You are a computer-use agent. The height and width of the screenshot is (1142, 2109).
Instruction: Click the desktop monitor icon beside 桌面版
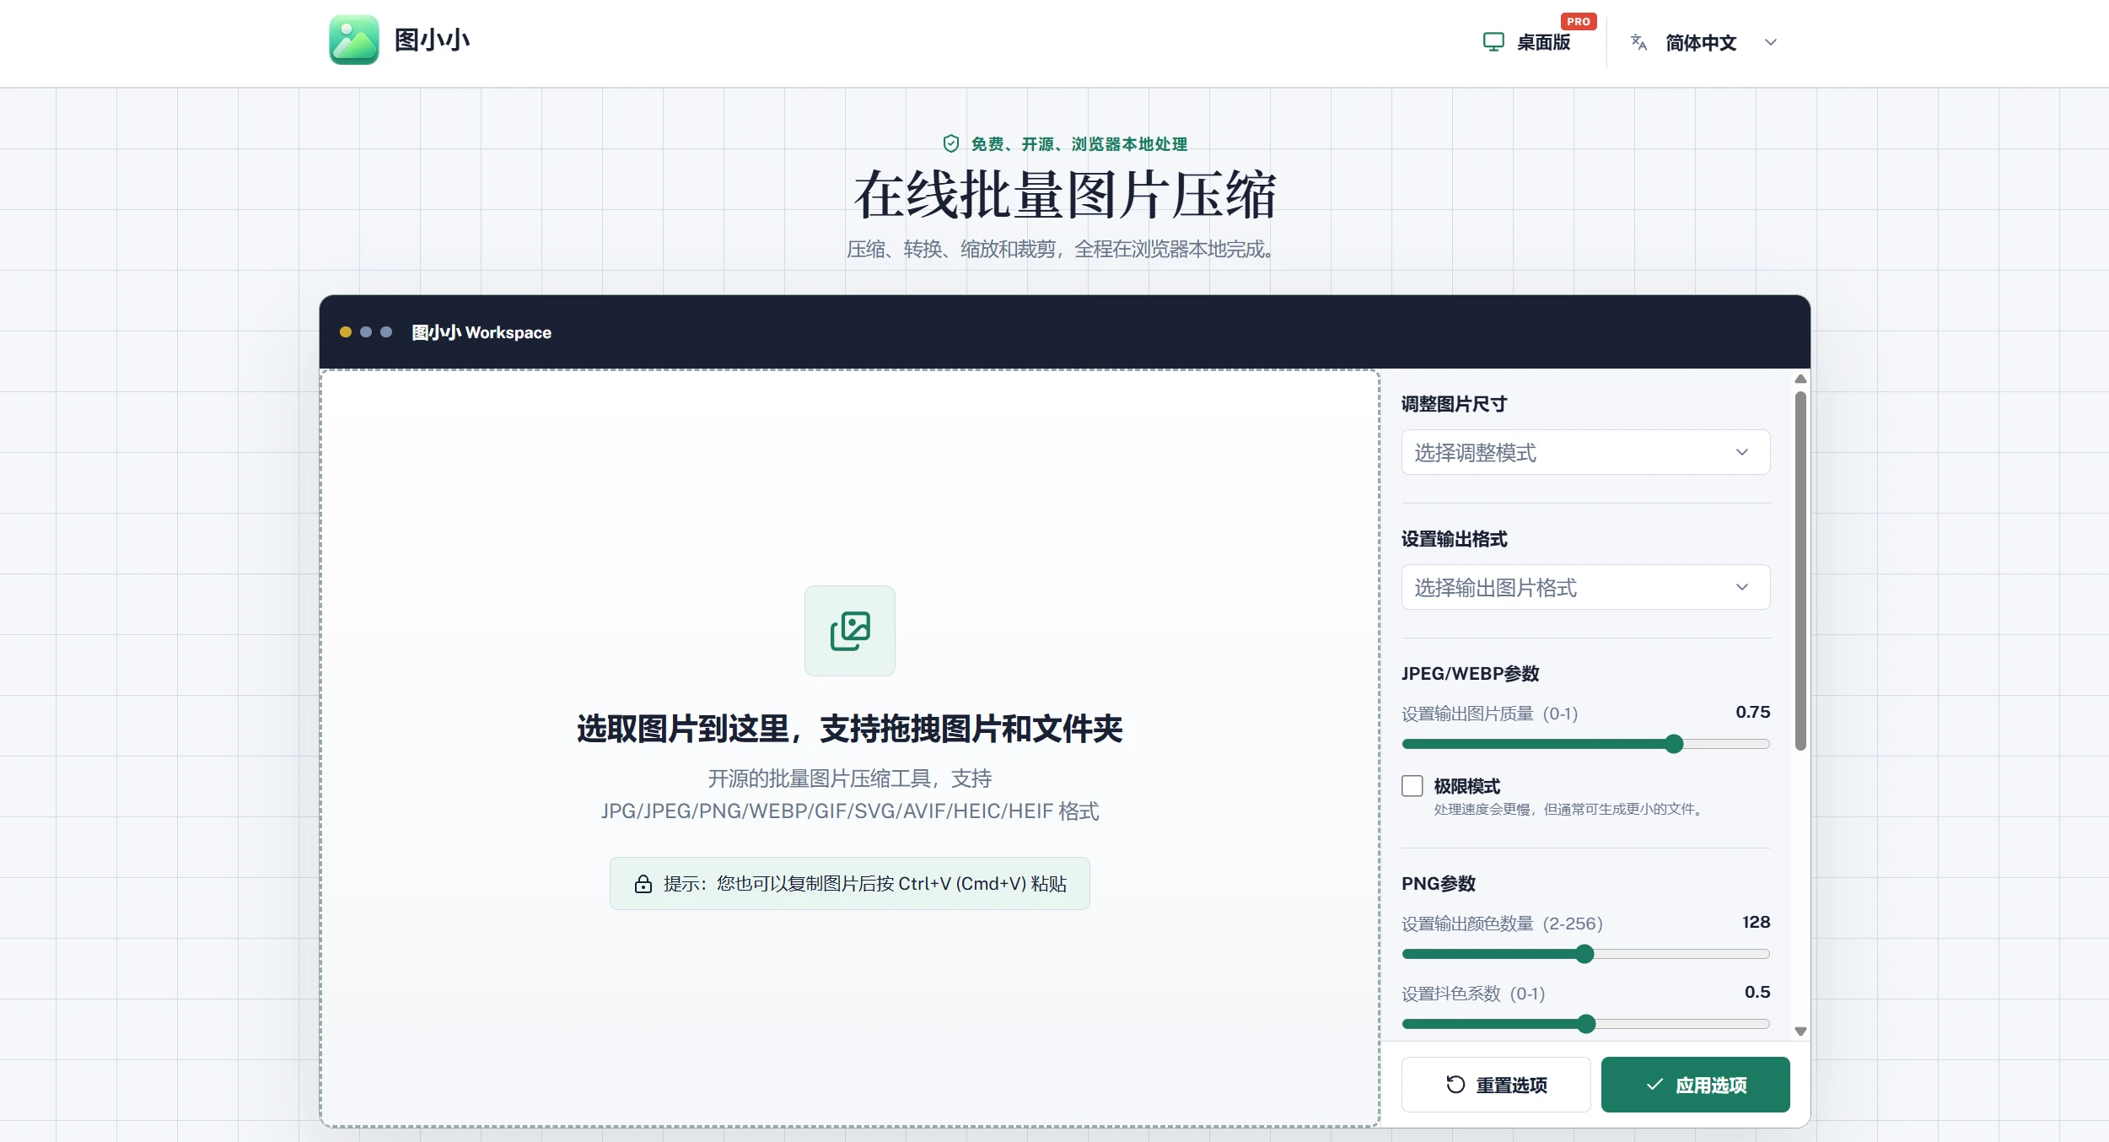[1493, 42]
